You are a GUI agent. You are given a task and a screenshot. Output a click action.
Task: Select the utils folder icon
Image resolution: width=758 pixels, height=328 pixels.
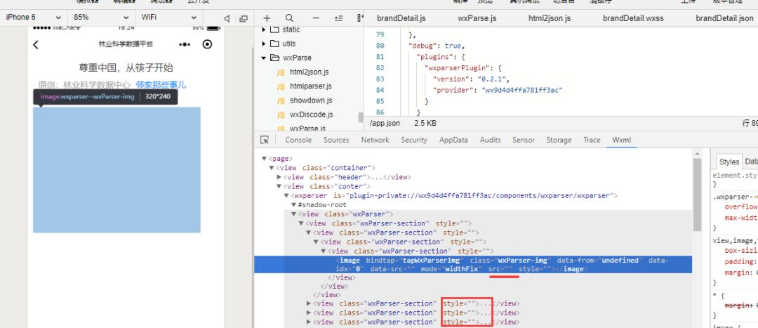pos(274,44)
